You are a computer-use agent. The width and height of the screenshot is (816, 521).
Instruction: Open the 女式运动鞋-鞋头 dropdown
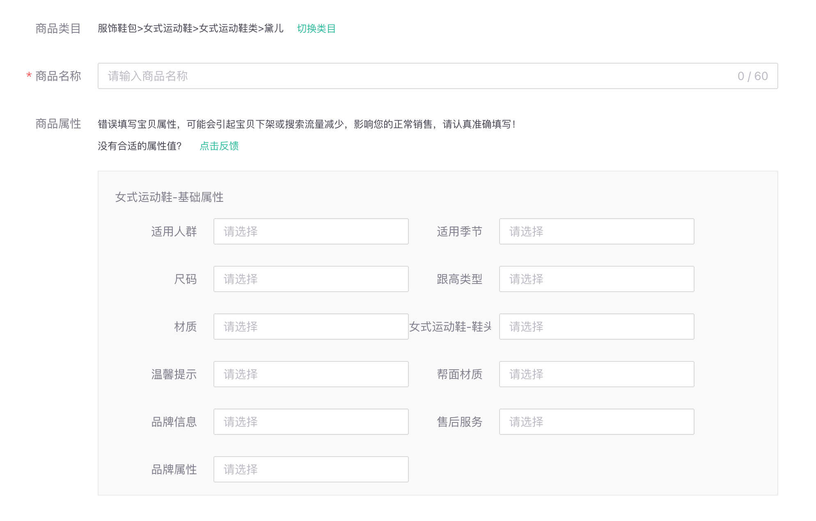[x=596, y=327]
